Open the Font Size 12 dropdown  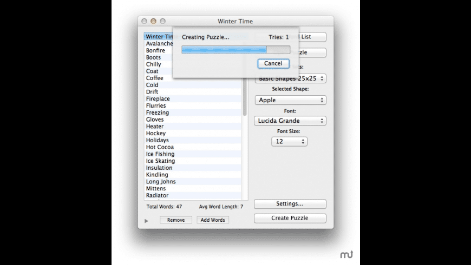pos(289,141)
